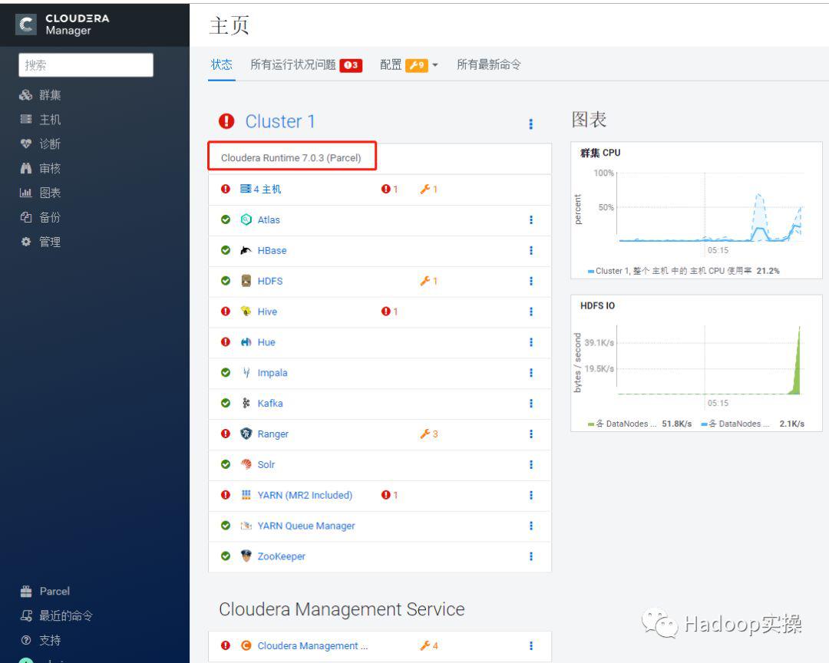This screenshot has height=663, width=829.
Task: Open YARN Queue Manager actions menu
Action: pos(531,526)
